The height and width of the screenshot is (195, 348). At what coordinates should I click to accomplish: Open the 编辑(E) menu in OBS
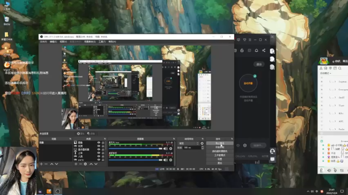point(53,42)
